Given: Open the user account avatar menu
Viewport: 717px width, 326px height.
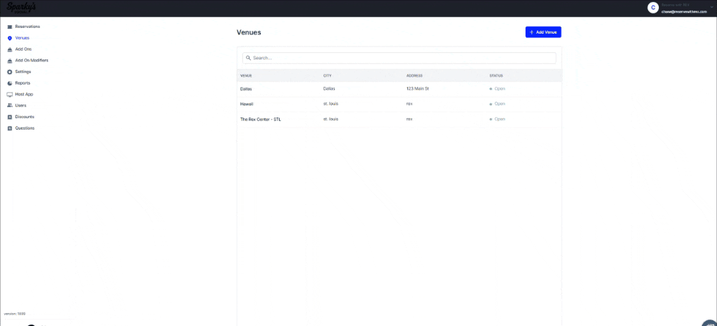Looking at the screenshot, I should pos(652,7).
